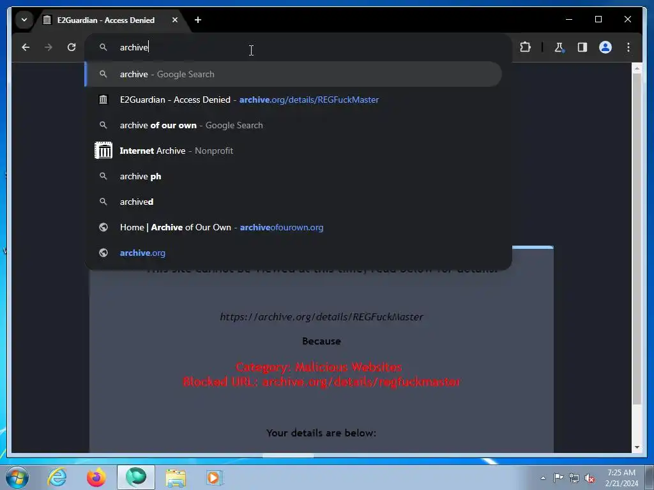This screenshot has height=490, width=654.
Task: Click the search icon in the address bar
Action: pos(103,47)
